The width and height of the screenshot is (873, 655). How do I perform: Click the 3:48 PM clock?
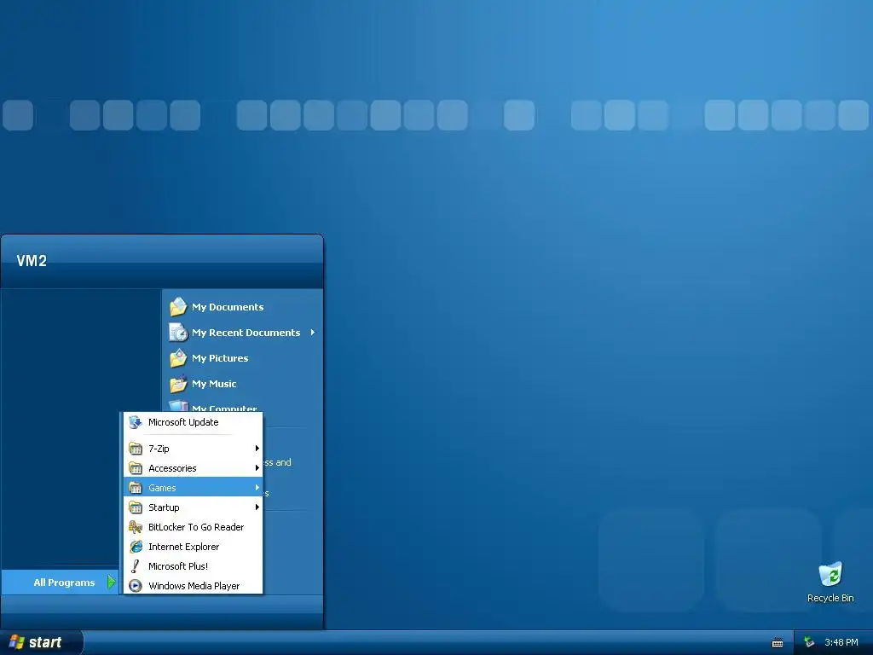click(841, 642)
